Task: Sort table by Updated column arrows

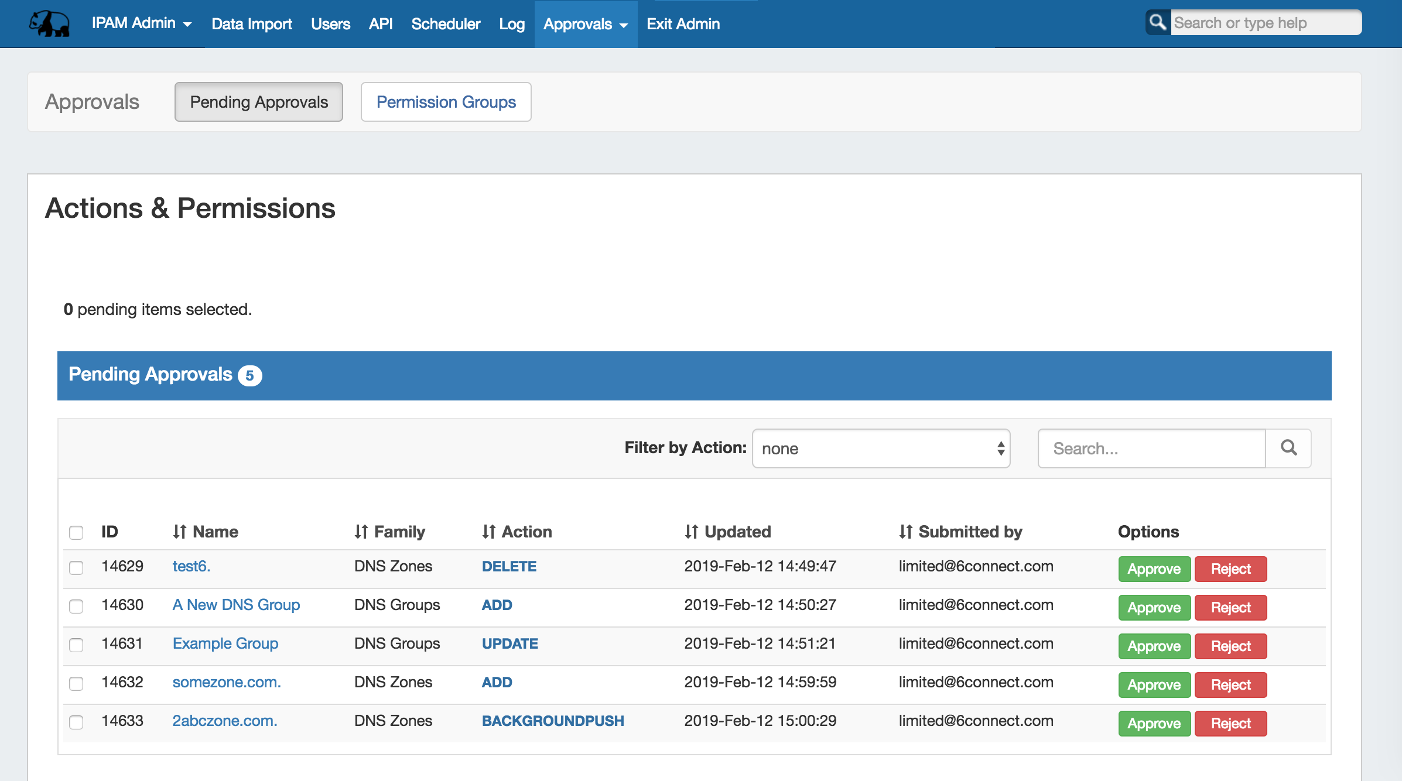Action: click(691, 532)
